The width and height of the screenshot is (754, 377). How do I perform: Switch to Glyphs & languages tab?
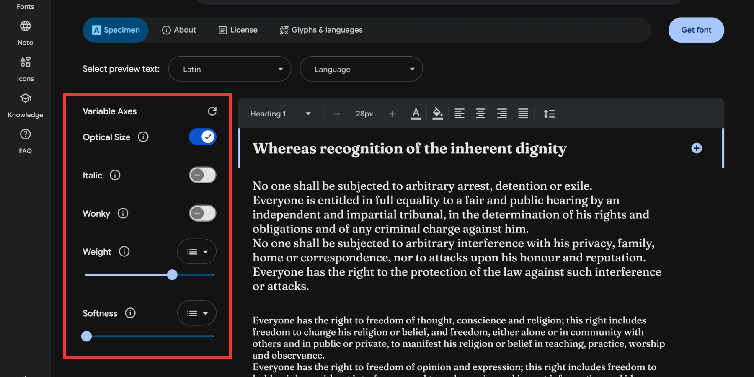click(x=321, y=30)
